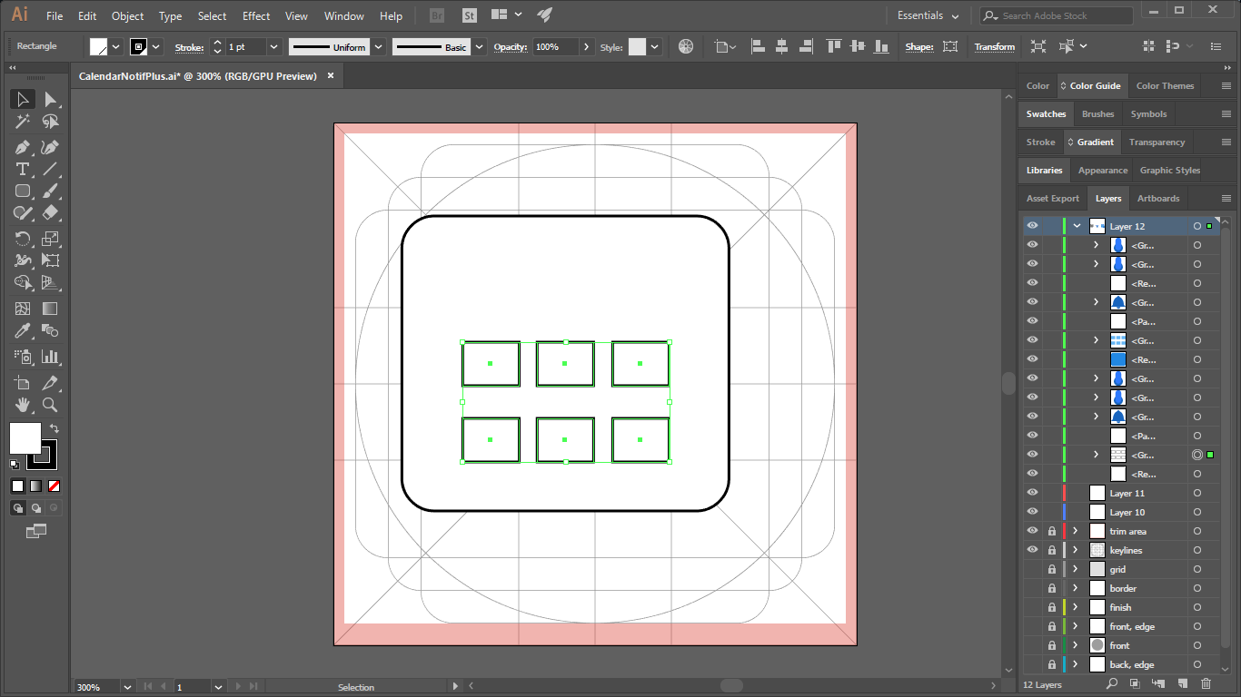Select the Pen tool
The height and width of the screenshot is (697, 1241).
(23, 147)
